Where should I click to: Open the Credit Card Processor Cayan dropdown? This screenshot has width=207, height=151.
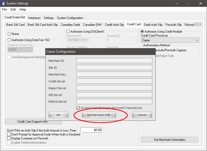tap(170, 40)
